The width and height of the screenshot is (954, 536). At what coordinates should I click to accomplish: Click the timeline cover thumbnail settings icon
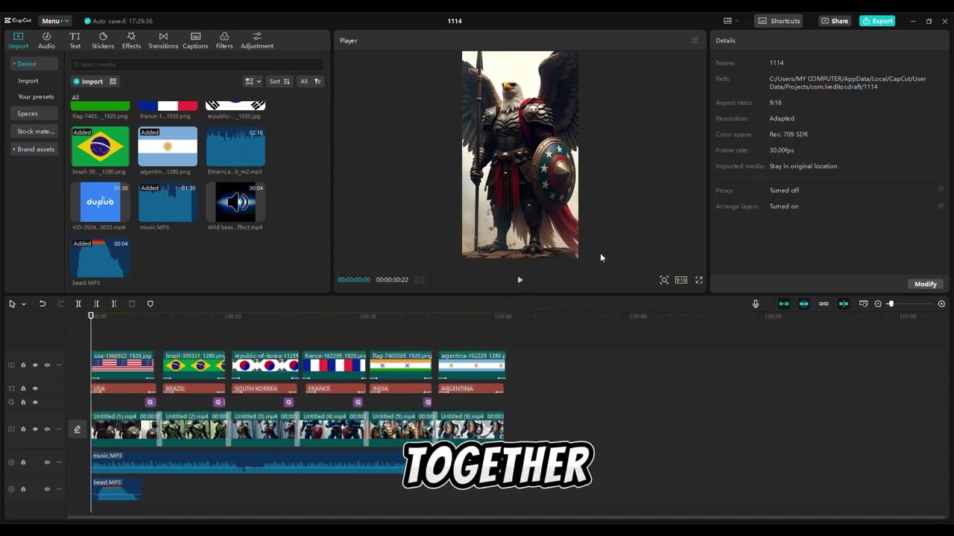863,304
